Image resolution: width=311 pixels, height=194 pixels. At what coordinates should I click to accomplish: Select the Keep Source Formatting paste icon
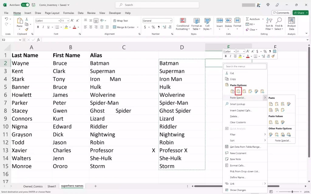click(x=232, y=91)
